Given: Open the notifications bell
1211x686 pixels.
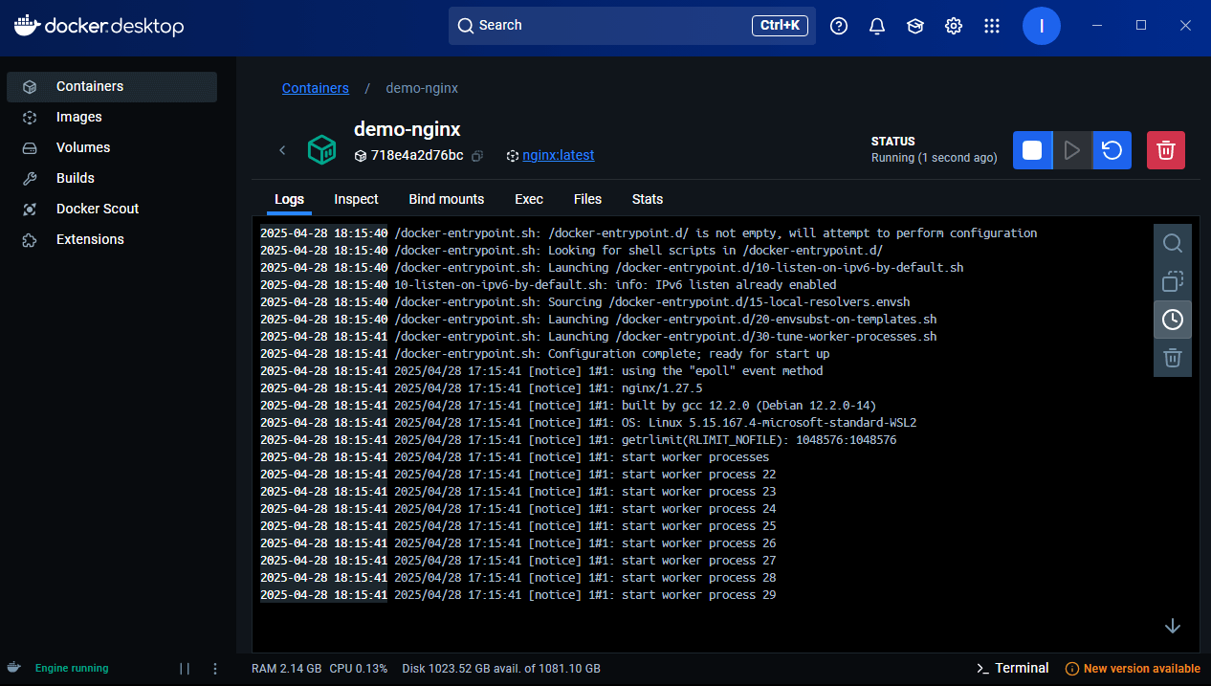Looking at the screenshot, I should click(877, 26).
